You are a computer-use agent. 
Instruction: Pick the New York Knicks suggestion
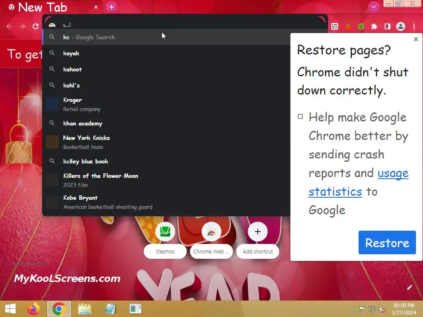(166, 142)
